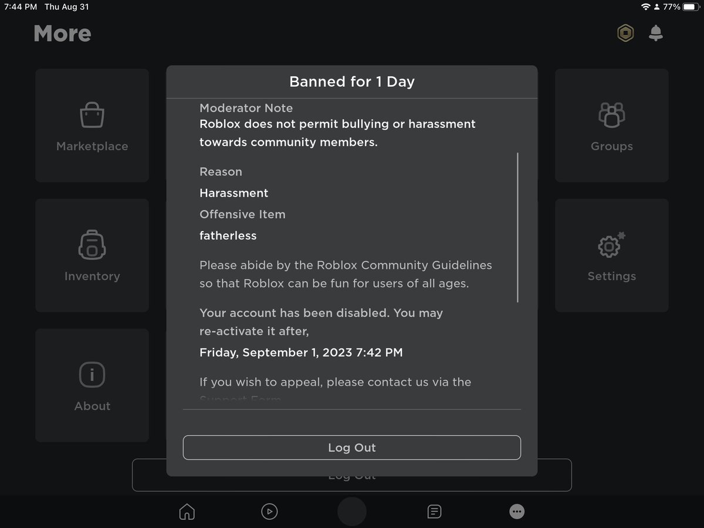Image resolution: width=704 pixels, height=528 pixels.
Task: Click the Log Out button in ban dialog
Action: click(352, 448)
